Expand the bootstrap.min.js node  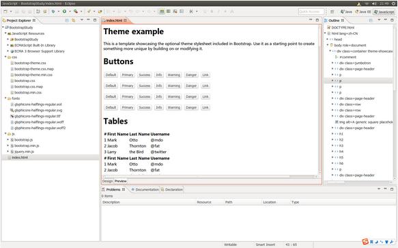(x=8, y=146)
